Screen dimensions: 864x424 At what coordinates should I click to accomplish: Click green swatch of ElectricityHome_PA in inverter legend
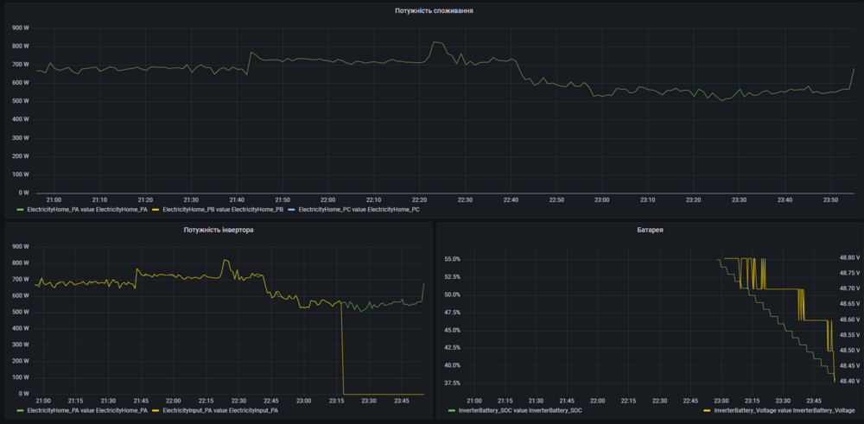pyautogui.click(x=21, y=410)
